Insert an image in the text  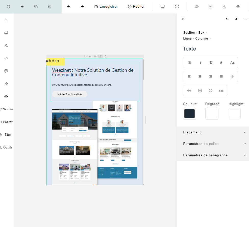point(200,91)
